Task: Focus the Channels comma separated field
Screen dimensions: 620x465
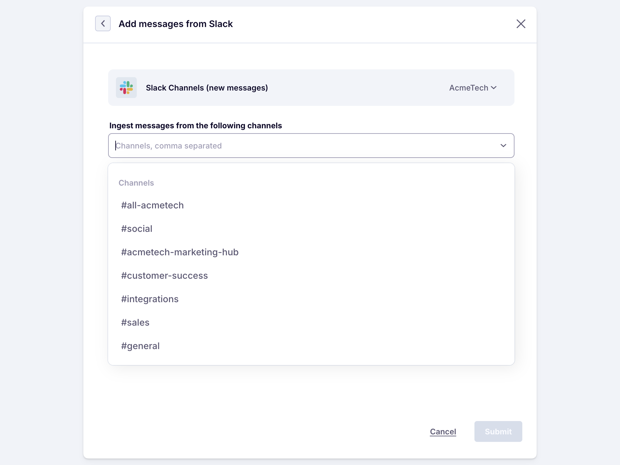Action: pyautogui.click(x=293, y=146)
